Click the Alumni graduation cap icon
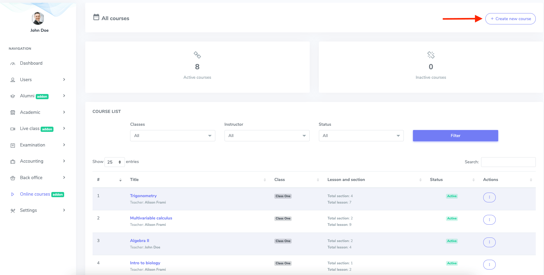The height and width of the screenshot is (275, 544). pyautogui.click(x=13, y=96)
